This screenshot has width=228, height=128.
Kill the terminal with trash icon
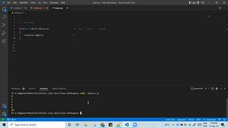point(217,89)
